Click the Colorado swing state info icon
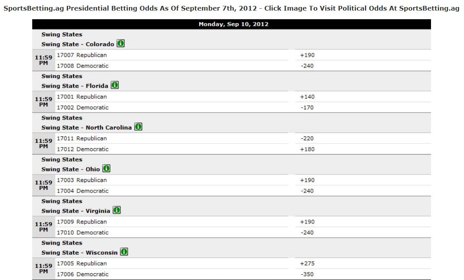The image size is (464, 280). point(121,44)
